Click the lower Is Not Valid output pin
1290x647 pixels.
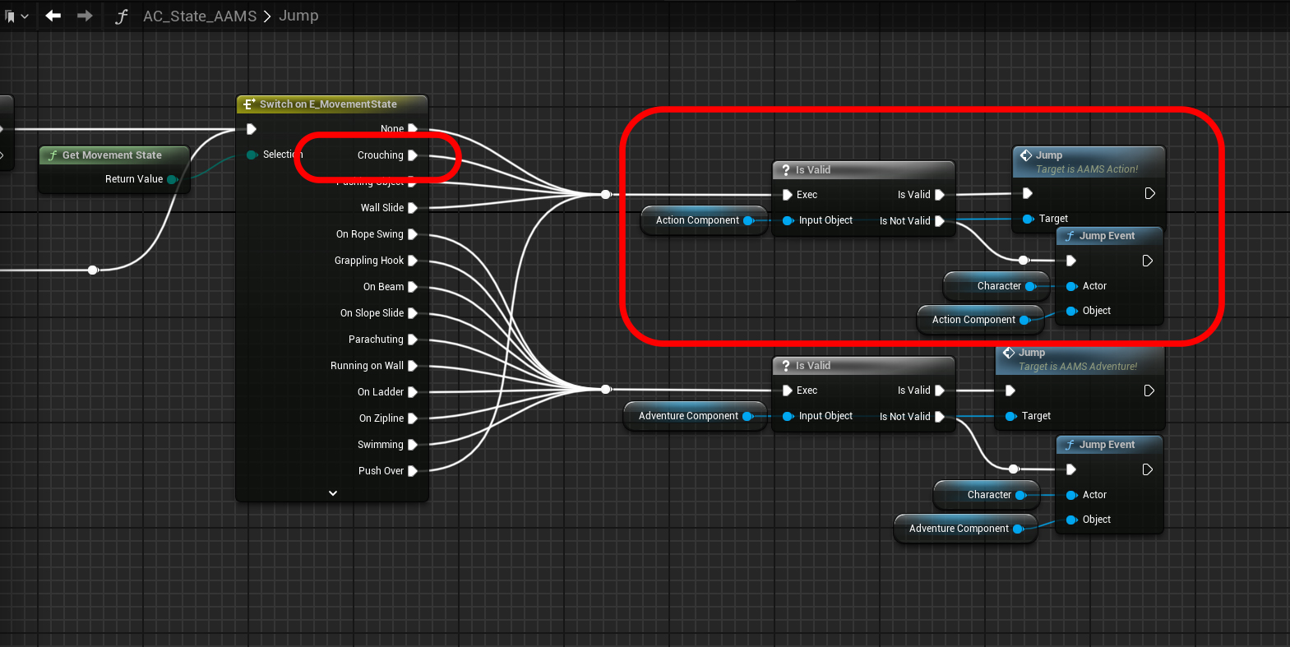click(940, 417)
